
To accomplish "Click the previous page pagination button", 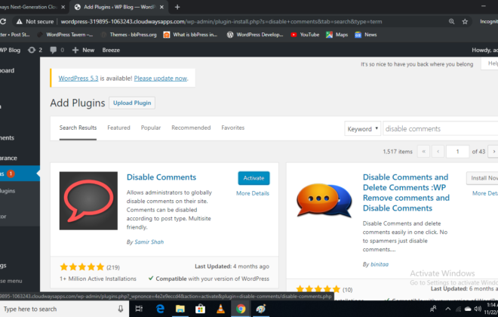I will point(438,152).
